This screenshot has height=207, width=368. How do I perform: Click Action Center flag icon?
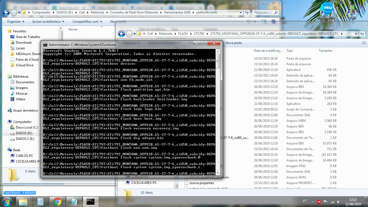click(325, 202)
